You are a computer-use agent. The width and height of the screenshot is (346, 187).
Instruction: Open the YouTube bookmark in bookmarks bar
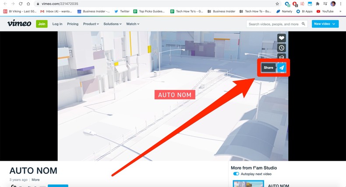325,11
